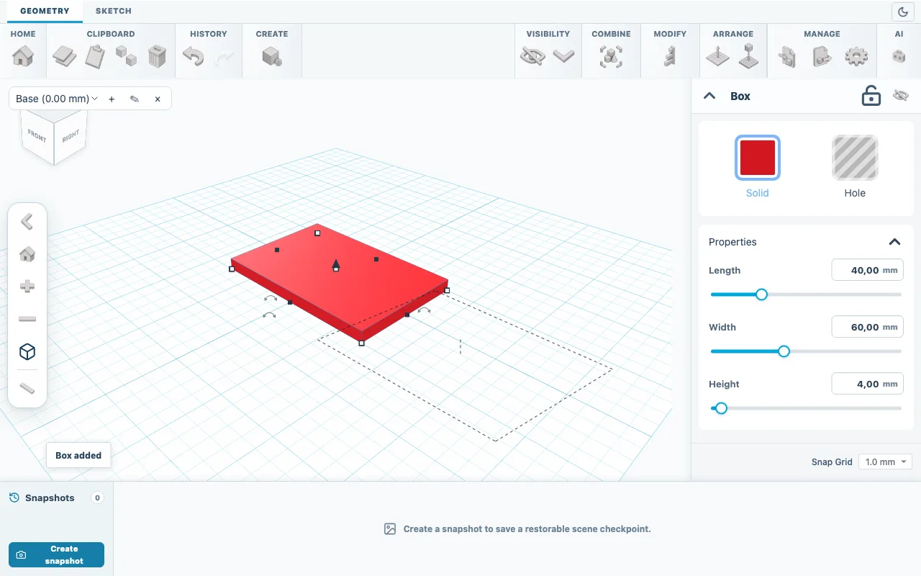Toggle dark mode moon button

(902, 12)
